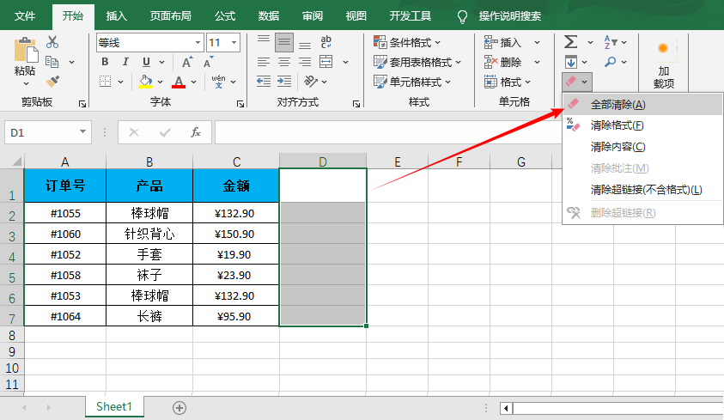The width and height of the screenshot is (724, 420).
Task: Expand the Name Box D1 dropdown
Action: 82,132
